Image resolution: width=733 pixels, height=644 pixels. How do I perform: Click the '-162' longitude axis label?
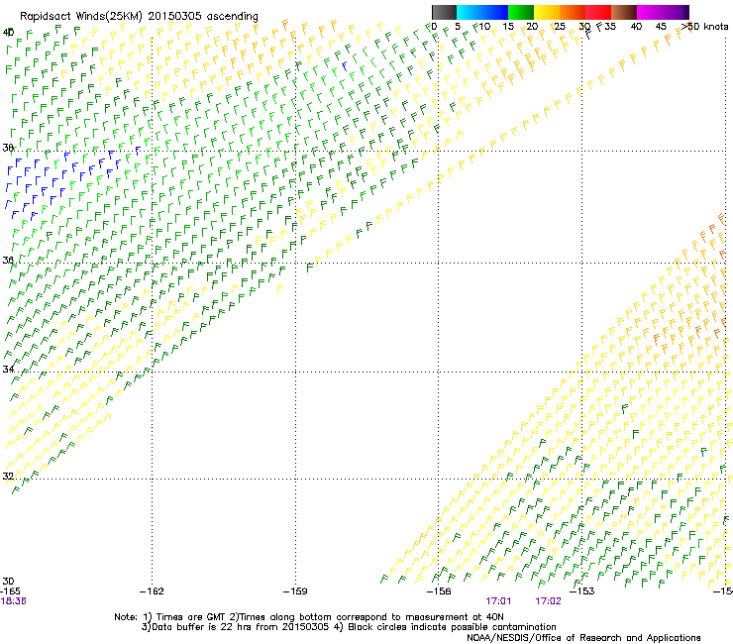point(152,591)
